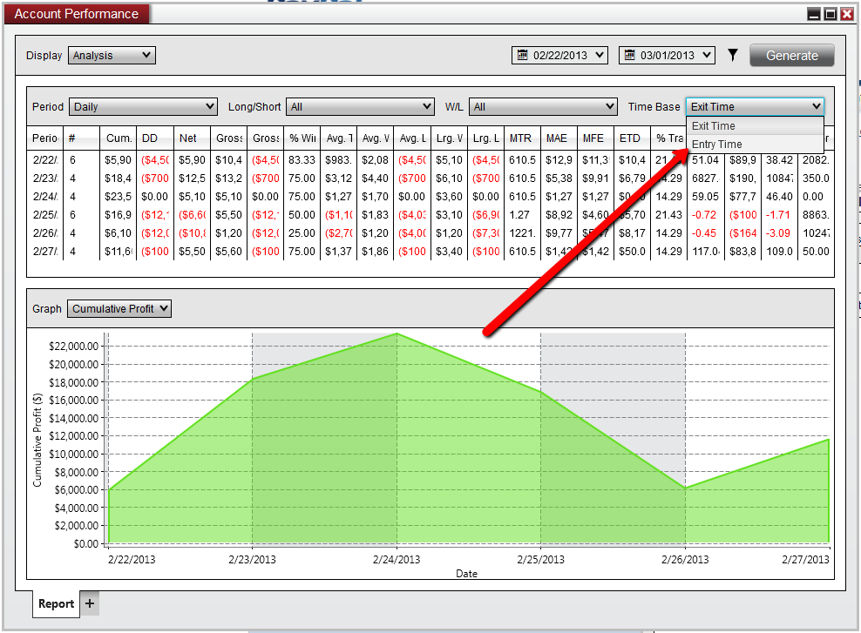861x633 pixels.
Task: Open the start date calendar icon 02/22/2013
Action: pos(522,55)
